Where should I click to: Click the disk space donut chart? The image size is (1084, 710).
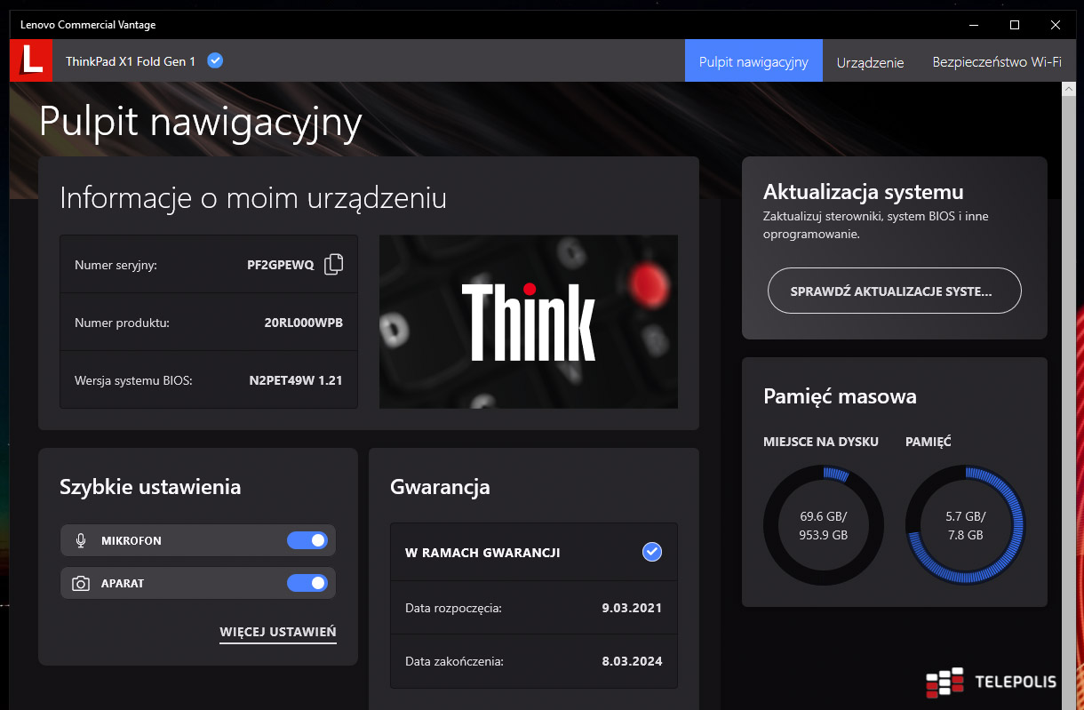(824, 525)
